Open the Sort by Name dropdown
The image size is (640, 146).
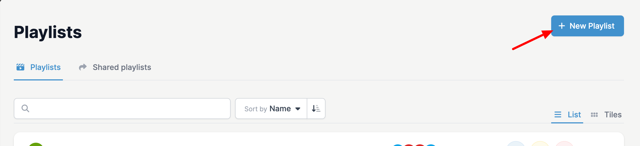(271, 109)
